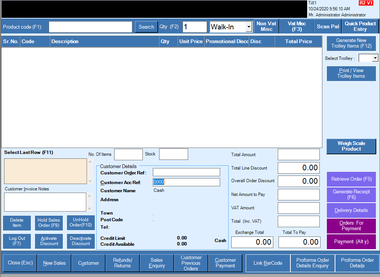Open Quick Product Entry
The width and height of the screenshot is (380, 277).
click(x=360, y=26)
